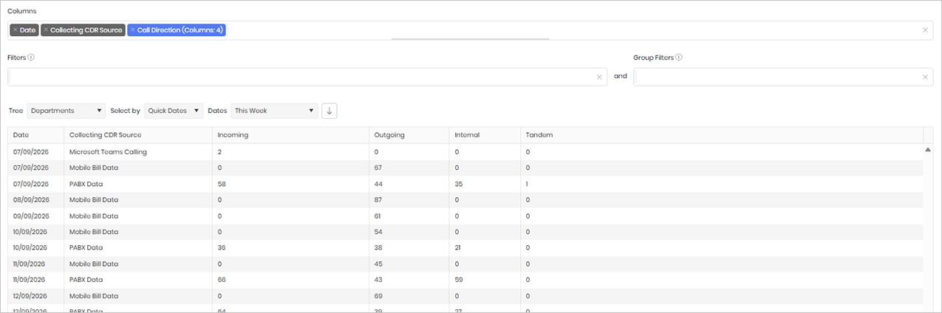This screenshot has width=942, height=313.
Task: Open the Select by Quick Dates dropdown
Action: click(174, 111)
